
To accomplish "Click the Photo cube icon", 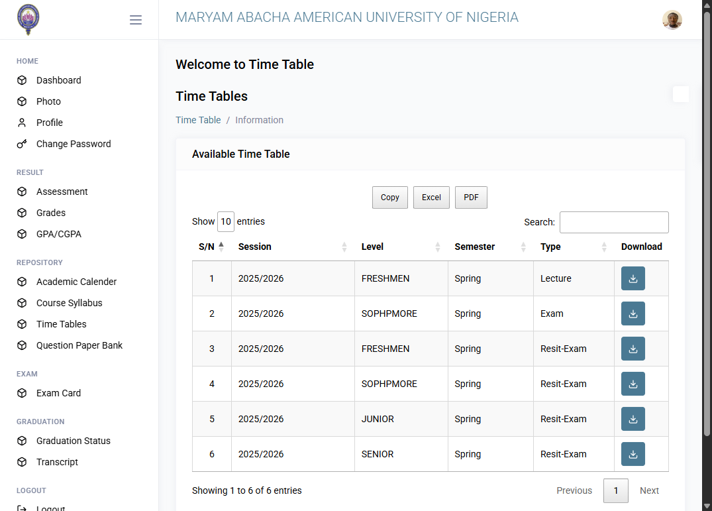I will tap(22, 101).
